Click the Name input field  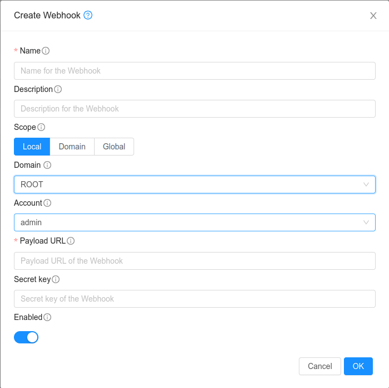point(194,71)
